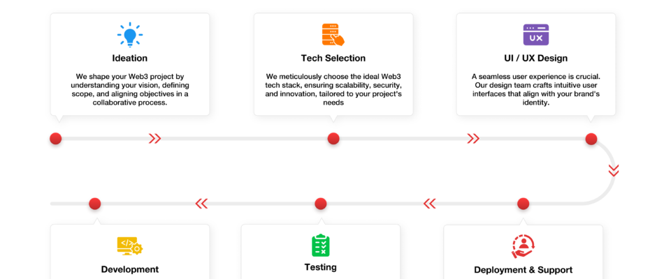
Task: Click the blue lightbulb Ideation icon
Action: point(130,34)
